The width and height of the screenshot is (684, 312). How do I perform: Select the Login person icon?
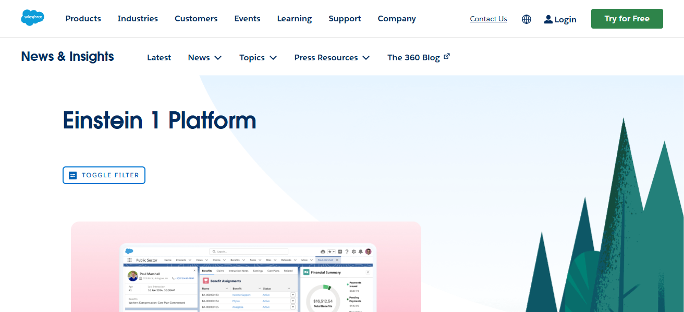click(x=548, y=19)
